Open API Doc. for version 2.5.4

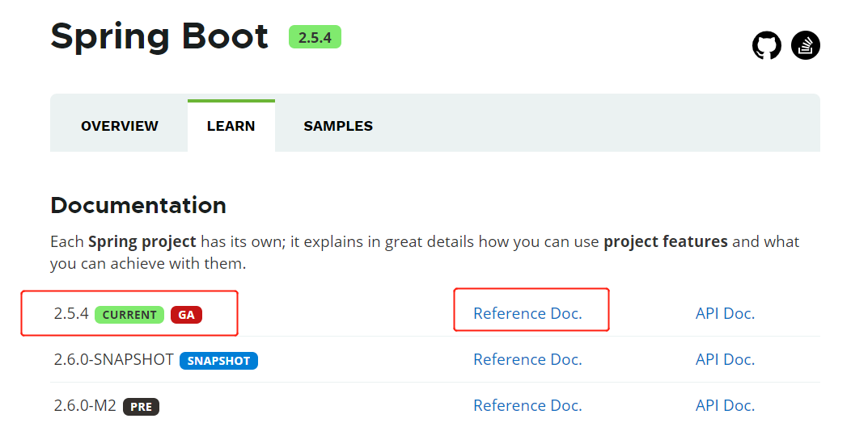coord(725,314)
